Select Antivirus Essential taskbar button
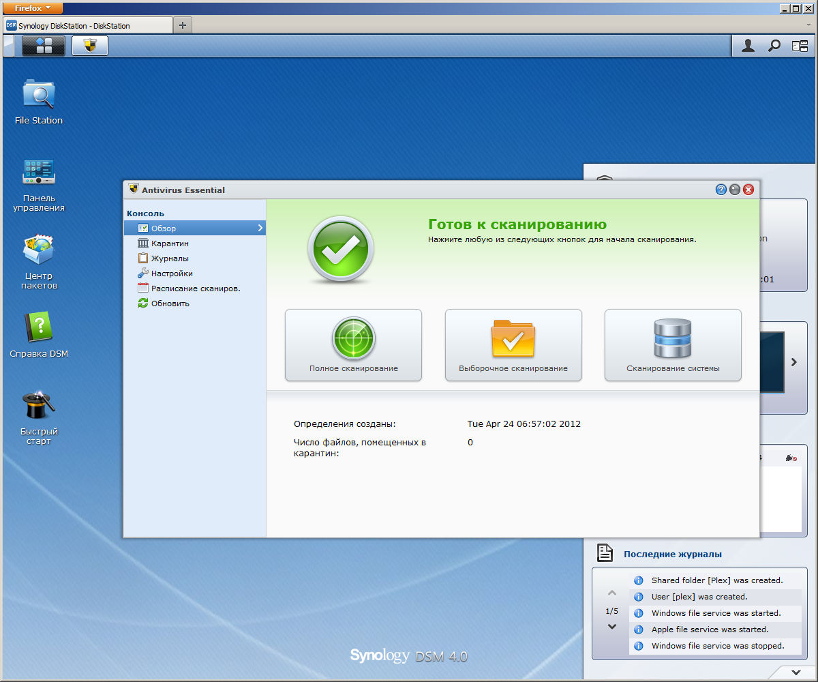The width and height of the screenshot is (818, 682). (90, 46)
